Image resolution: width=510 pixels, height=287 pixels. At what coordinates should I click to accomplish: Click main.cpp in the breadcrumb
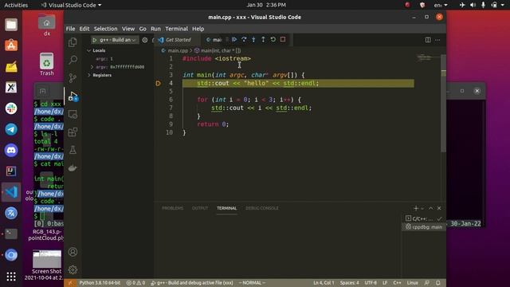click(178, 51)
